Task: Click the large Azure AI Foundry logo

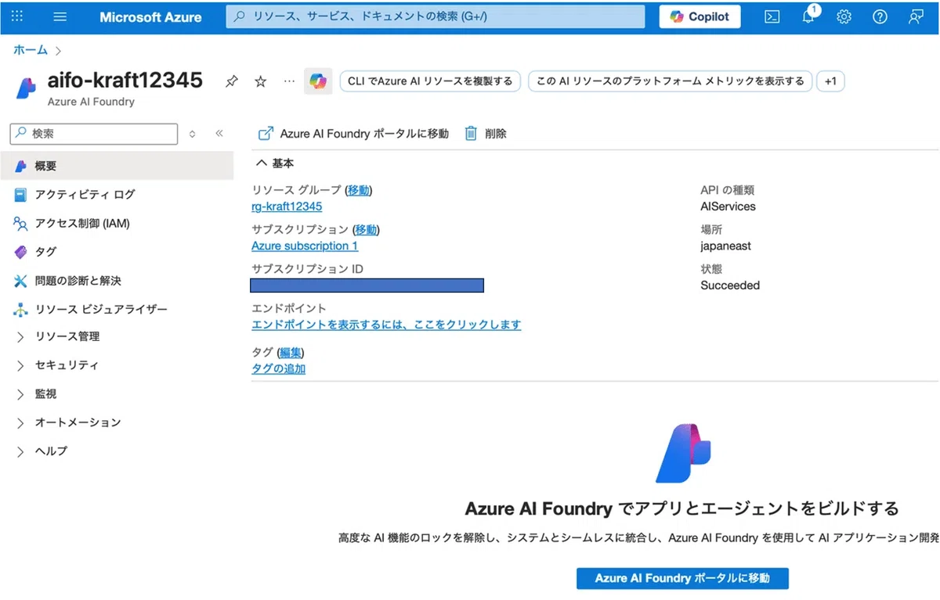Action: coord(682,454)
